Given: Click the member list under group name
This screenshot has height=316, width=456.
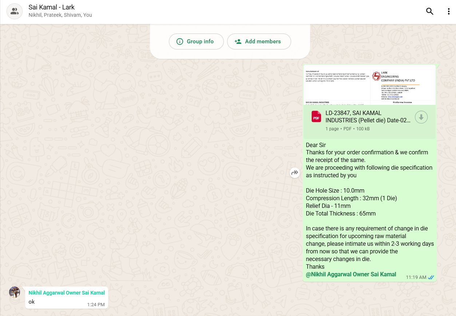Looking at the screenshot, I should point(60,15).
